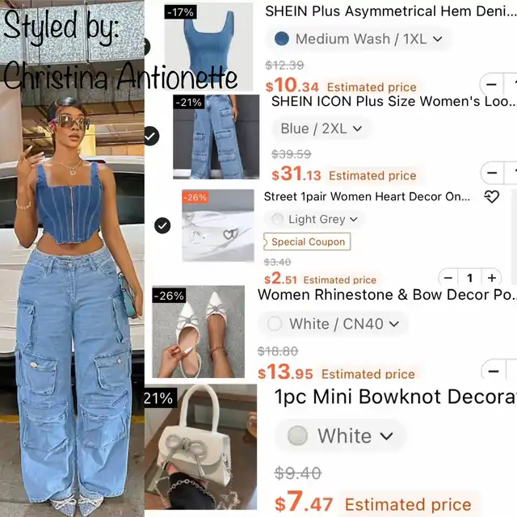Open the white bowknot handbag thumbnail
This screenshot has width=517, height=517.
tap(200, 447)
